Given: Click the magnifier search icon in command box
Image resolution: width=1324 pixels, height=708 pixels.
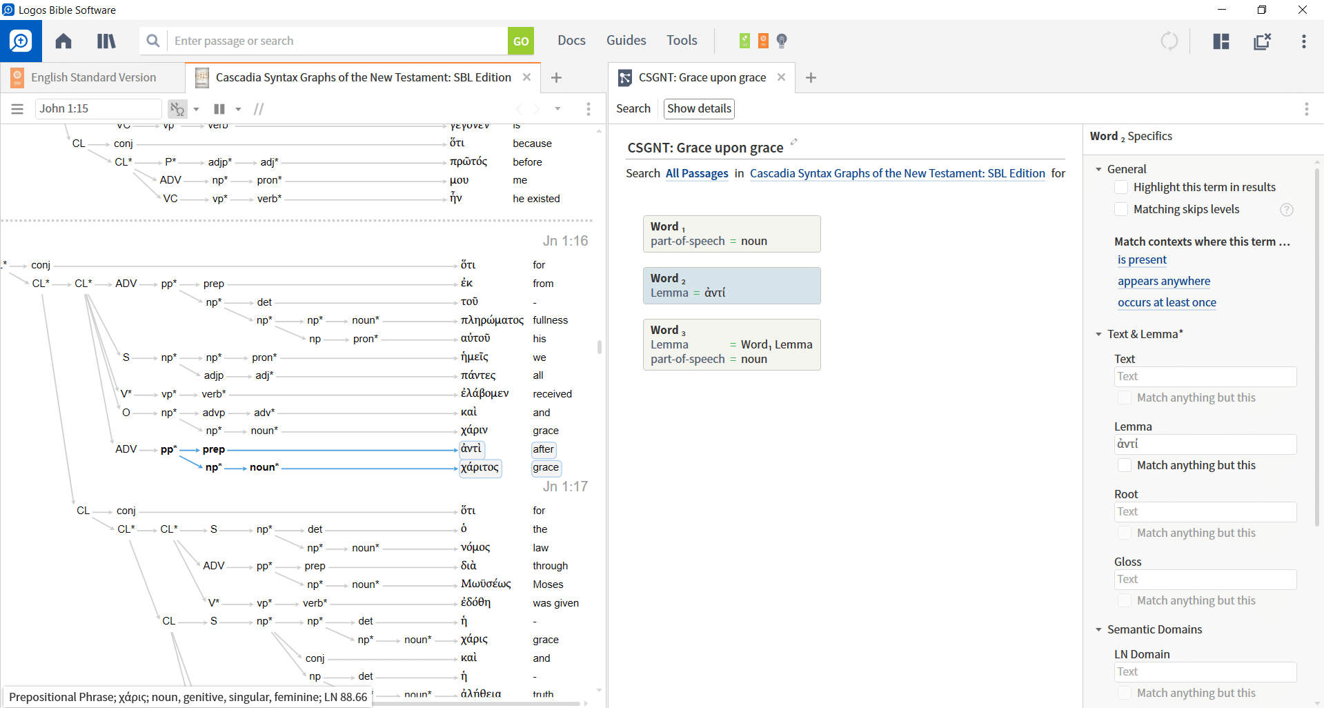Looking at the screenshot, I should click(153, 41).
